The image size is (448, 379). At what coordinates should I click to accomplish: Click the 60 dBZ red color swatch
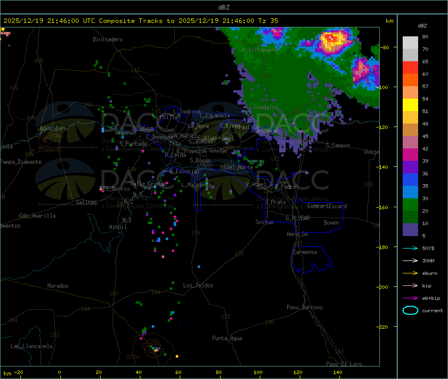coord(410,67)
